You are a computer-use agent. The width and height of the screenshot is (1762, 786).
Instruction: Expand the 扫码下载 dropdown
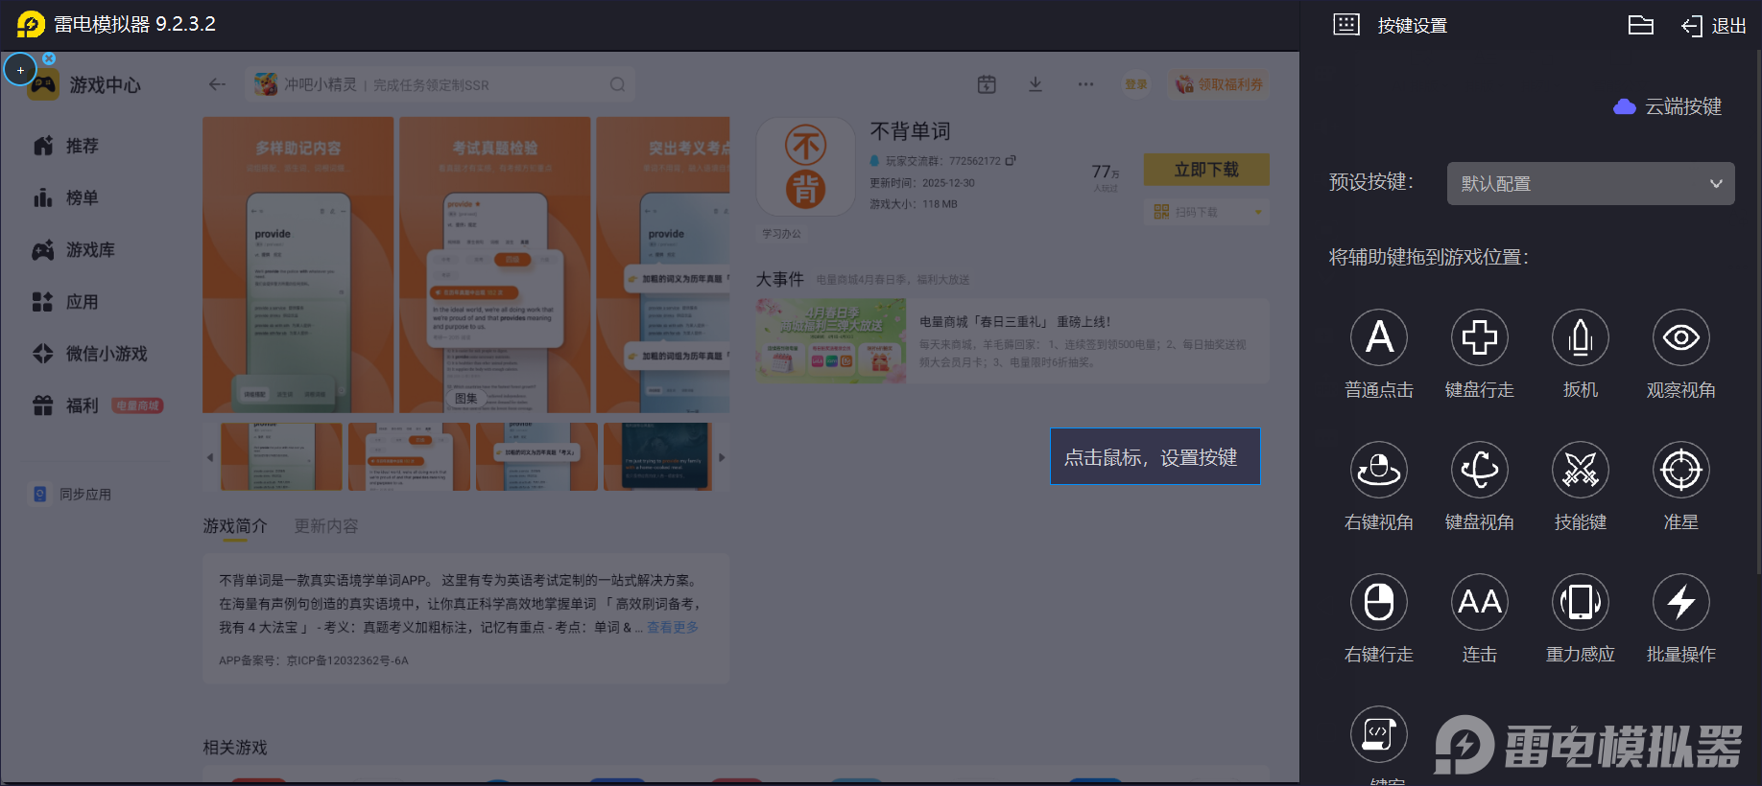1206,212
